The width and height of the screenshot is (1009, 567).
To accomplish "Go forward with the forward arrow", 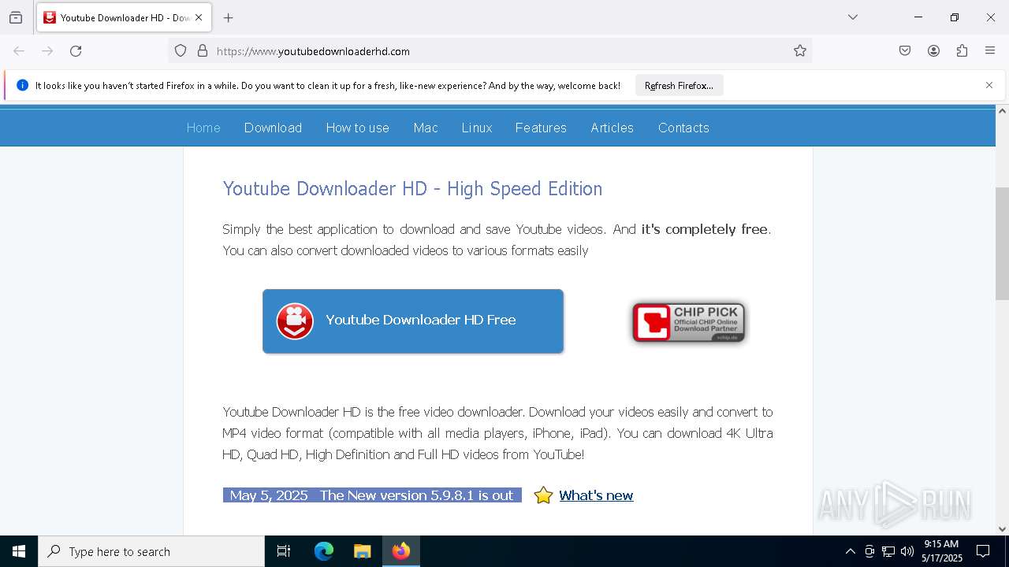I will point(47,51).
